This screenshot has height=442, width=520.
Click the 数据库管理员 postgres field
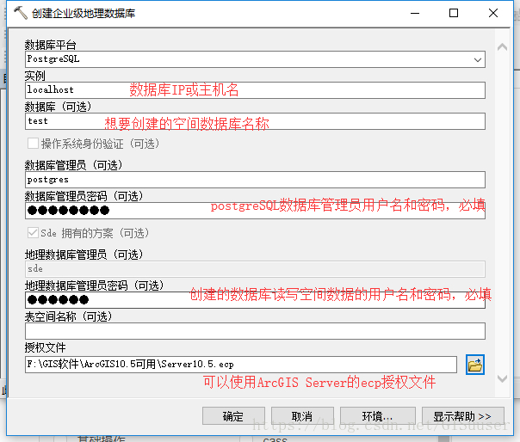255,180
